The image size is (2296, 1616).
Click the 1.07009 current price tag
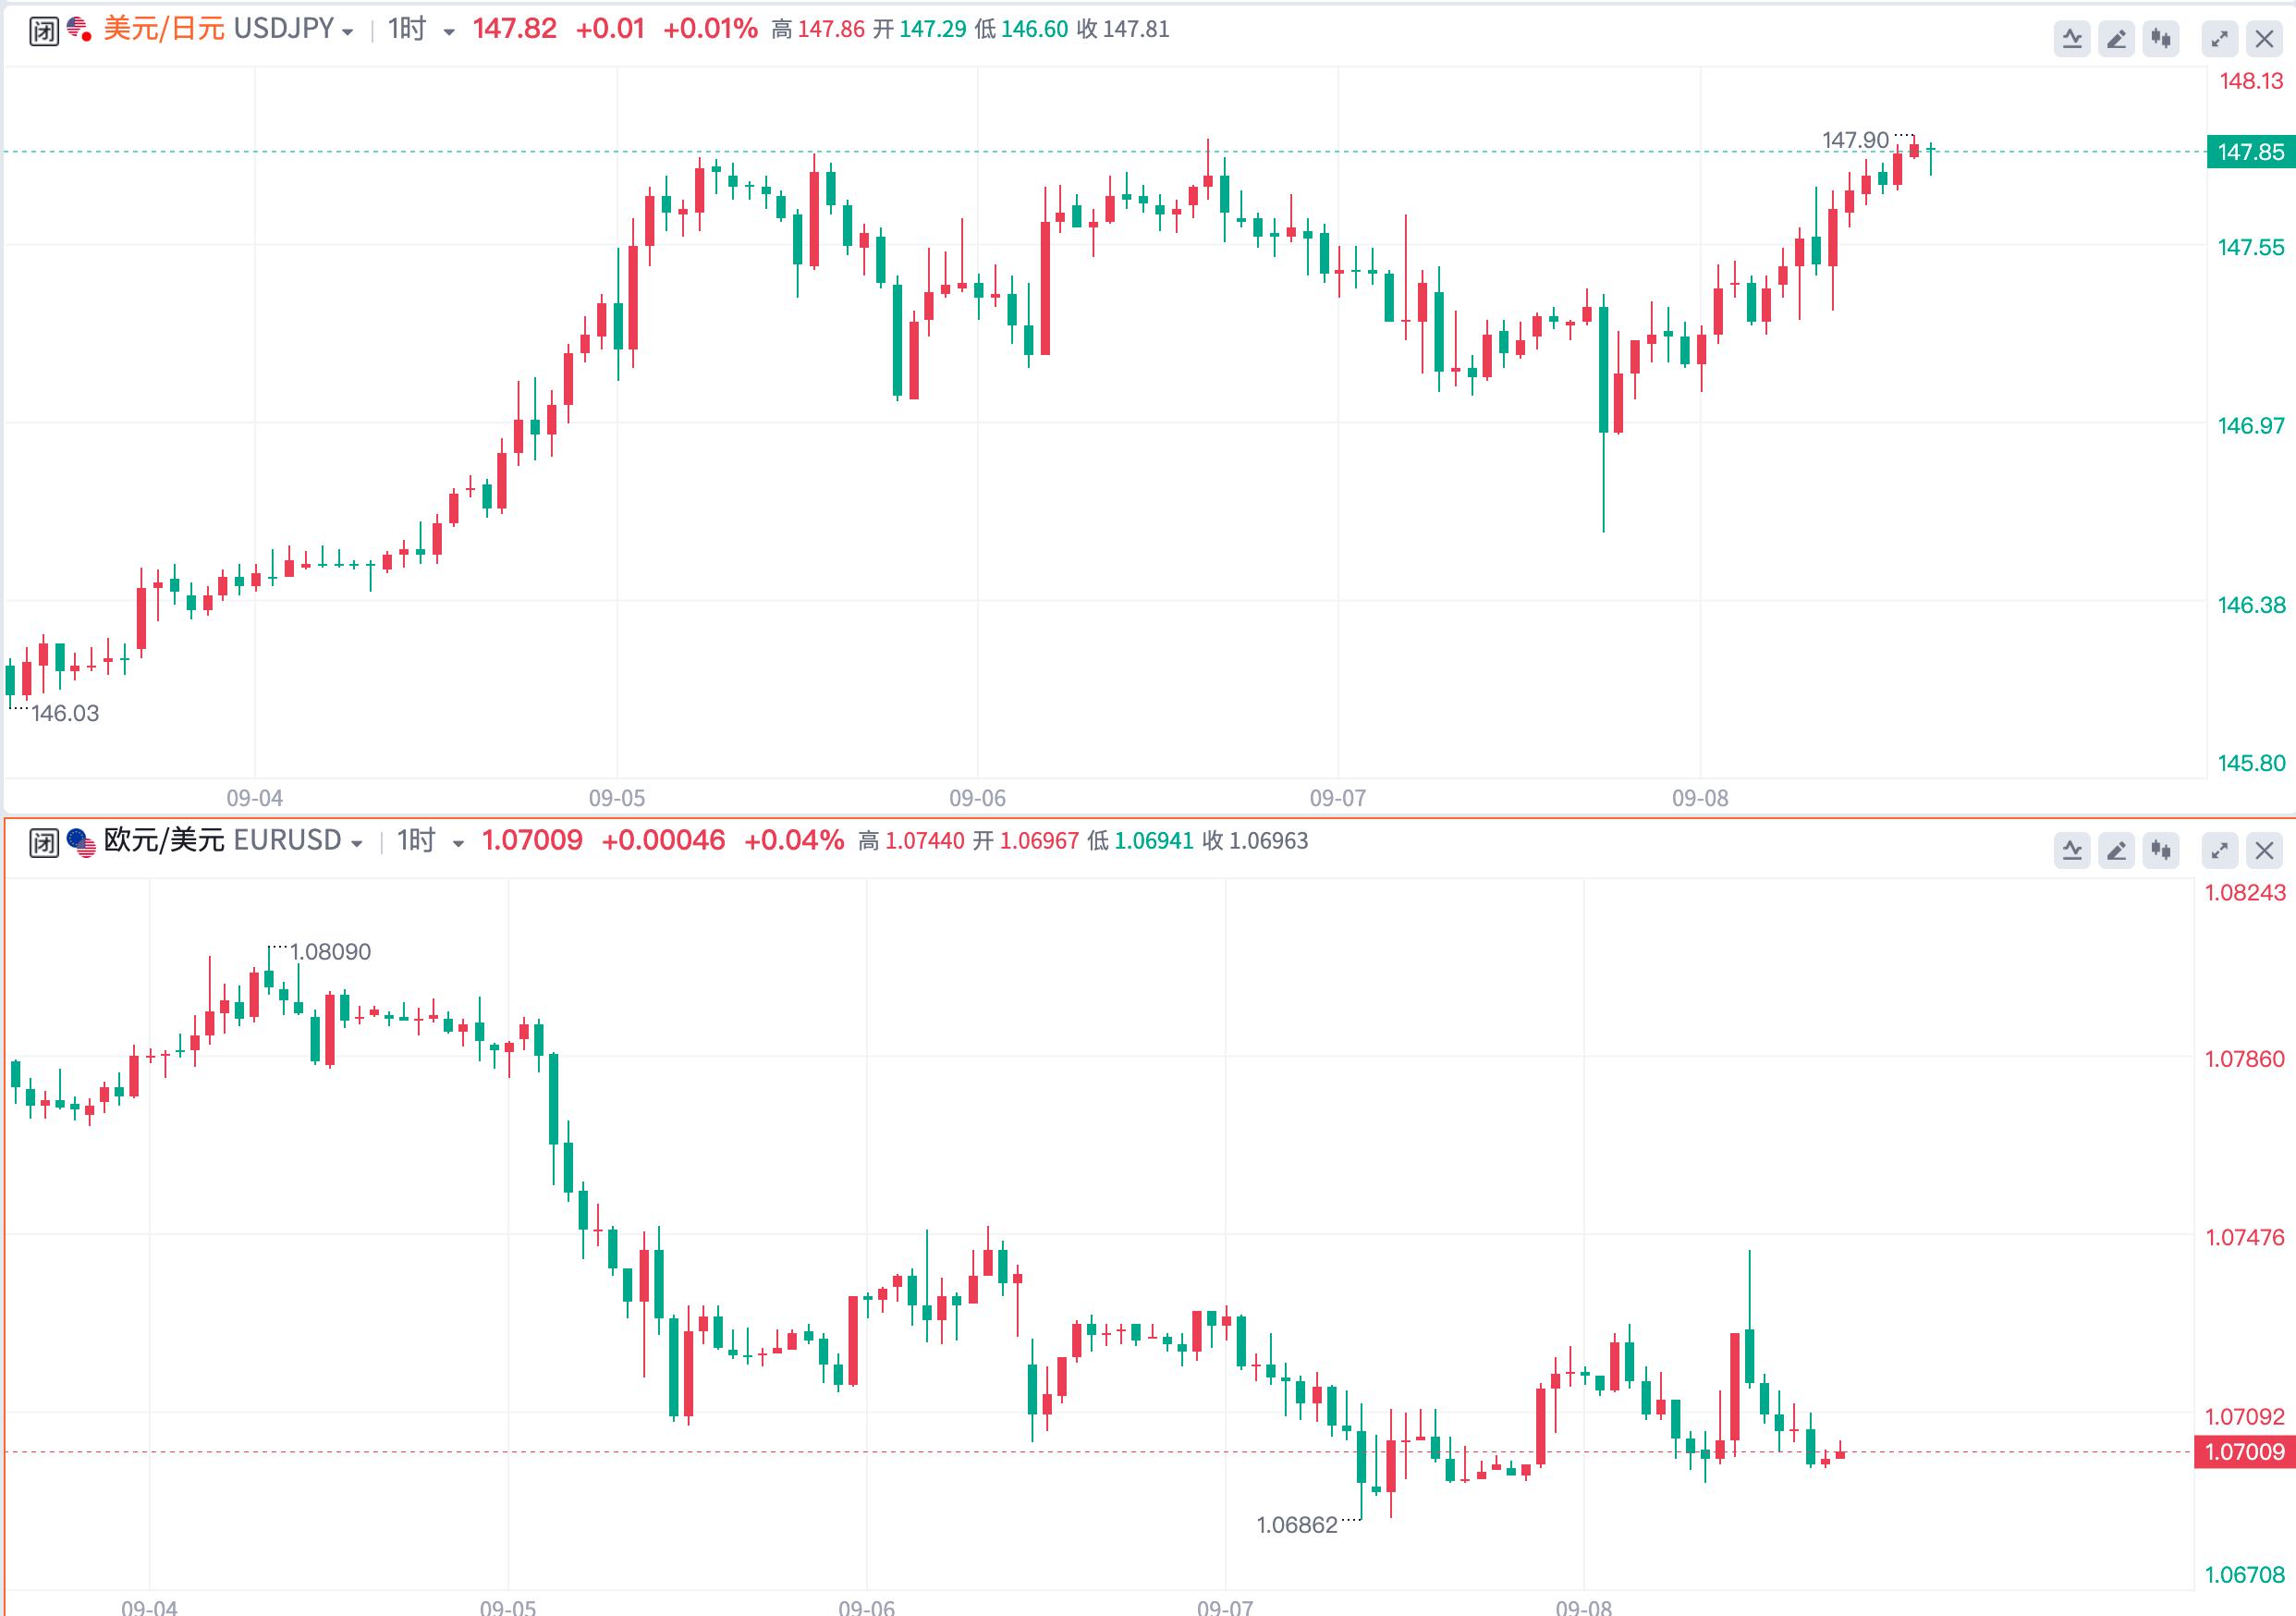coord(2244,1451)
